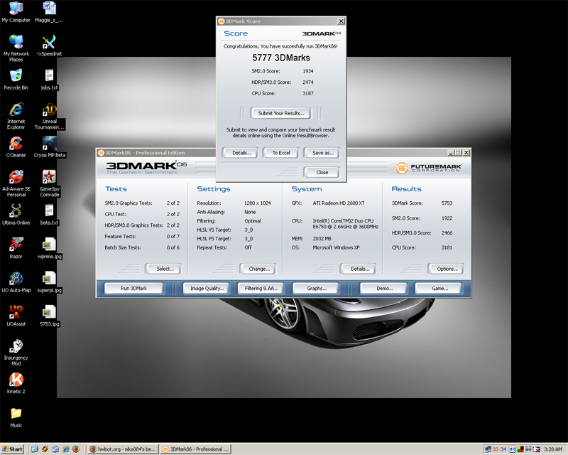
Task: Open the Ad-Aware SE Personal icon
Action: click(x=16, y=183)
